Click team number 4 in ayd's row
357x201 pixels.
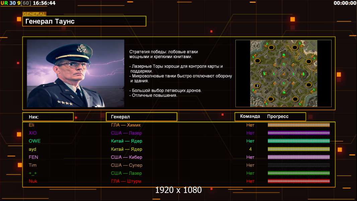pos(250,149)
